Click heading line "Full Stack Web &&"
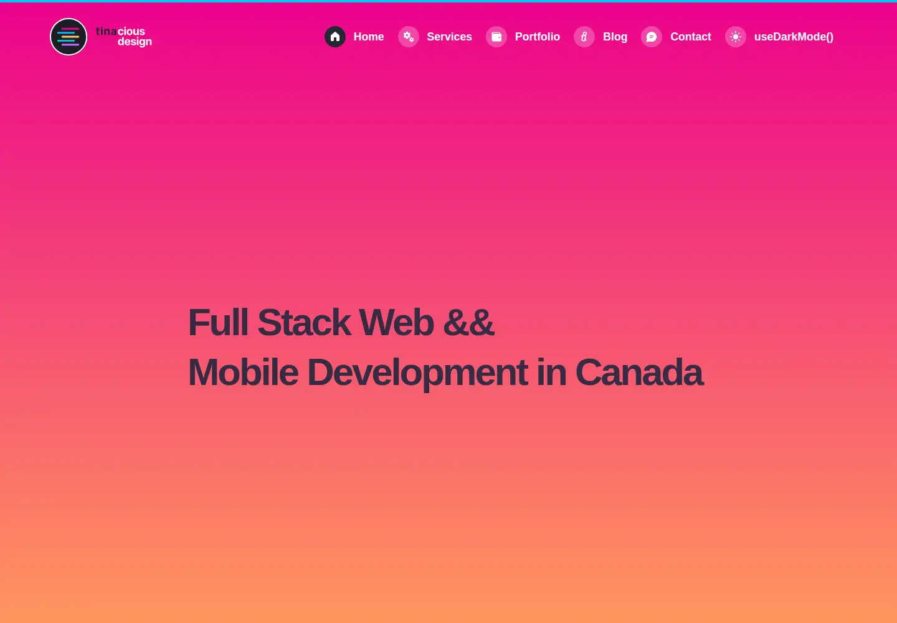 coord(341,323)
